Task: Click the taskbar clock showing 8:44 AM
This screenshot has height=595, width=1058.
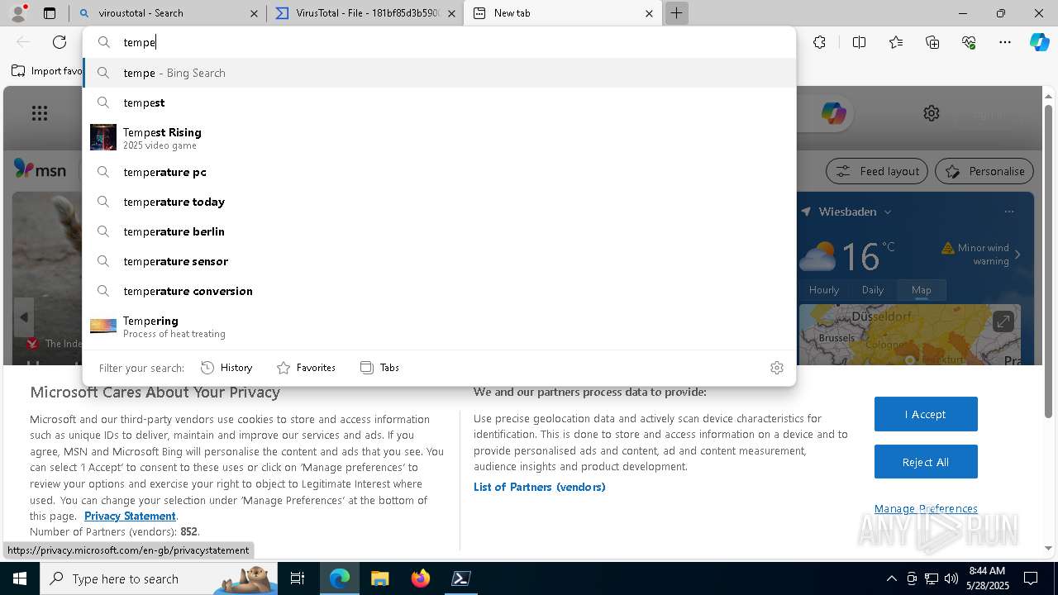Action: pyautogui.click(x=986, y=578)
